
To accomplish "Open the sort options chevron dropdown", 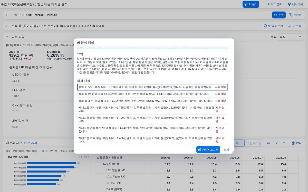I will pos(276,143).
